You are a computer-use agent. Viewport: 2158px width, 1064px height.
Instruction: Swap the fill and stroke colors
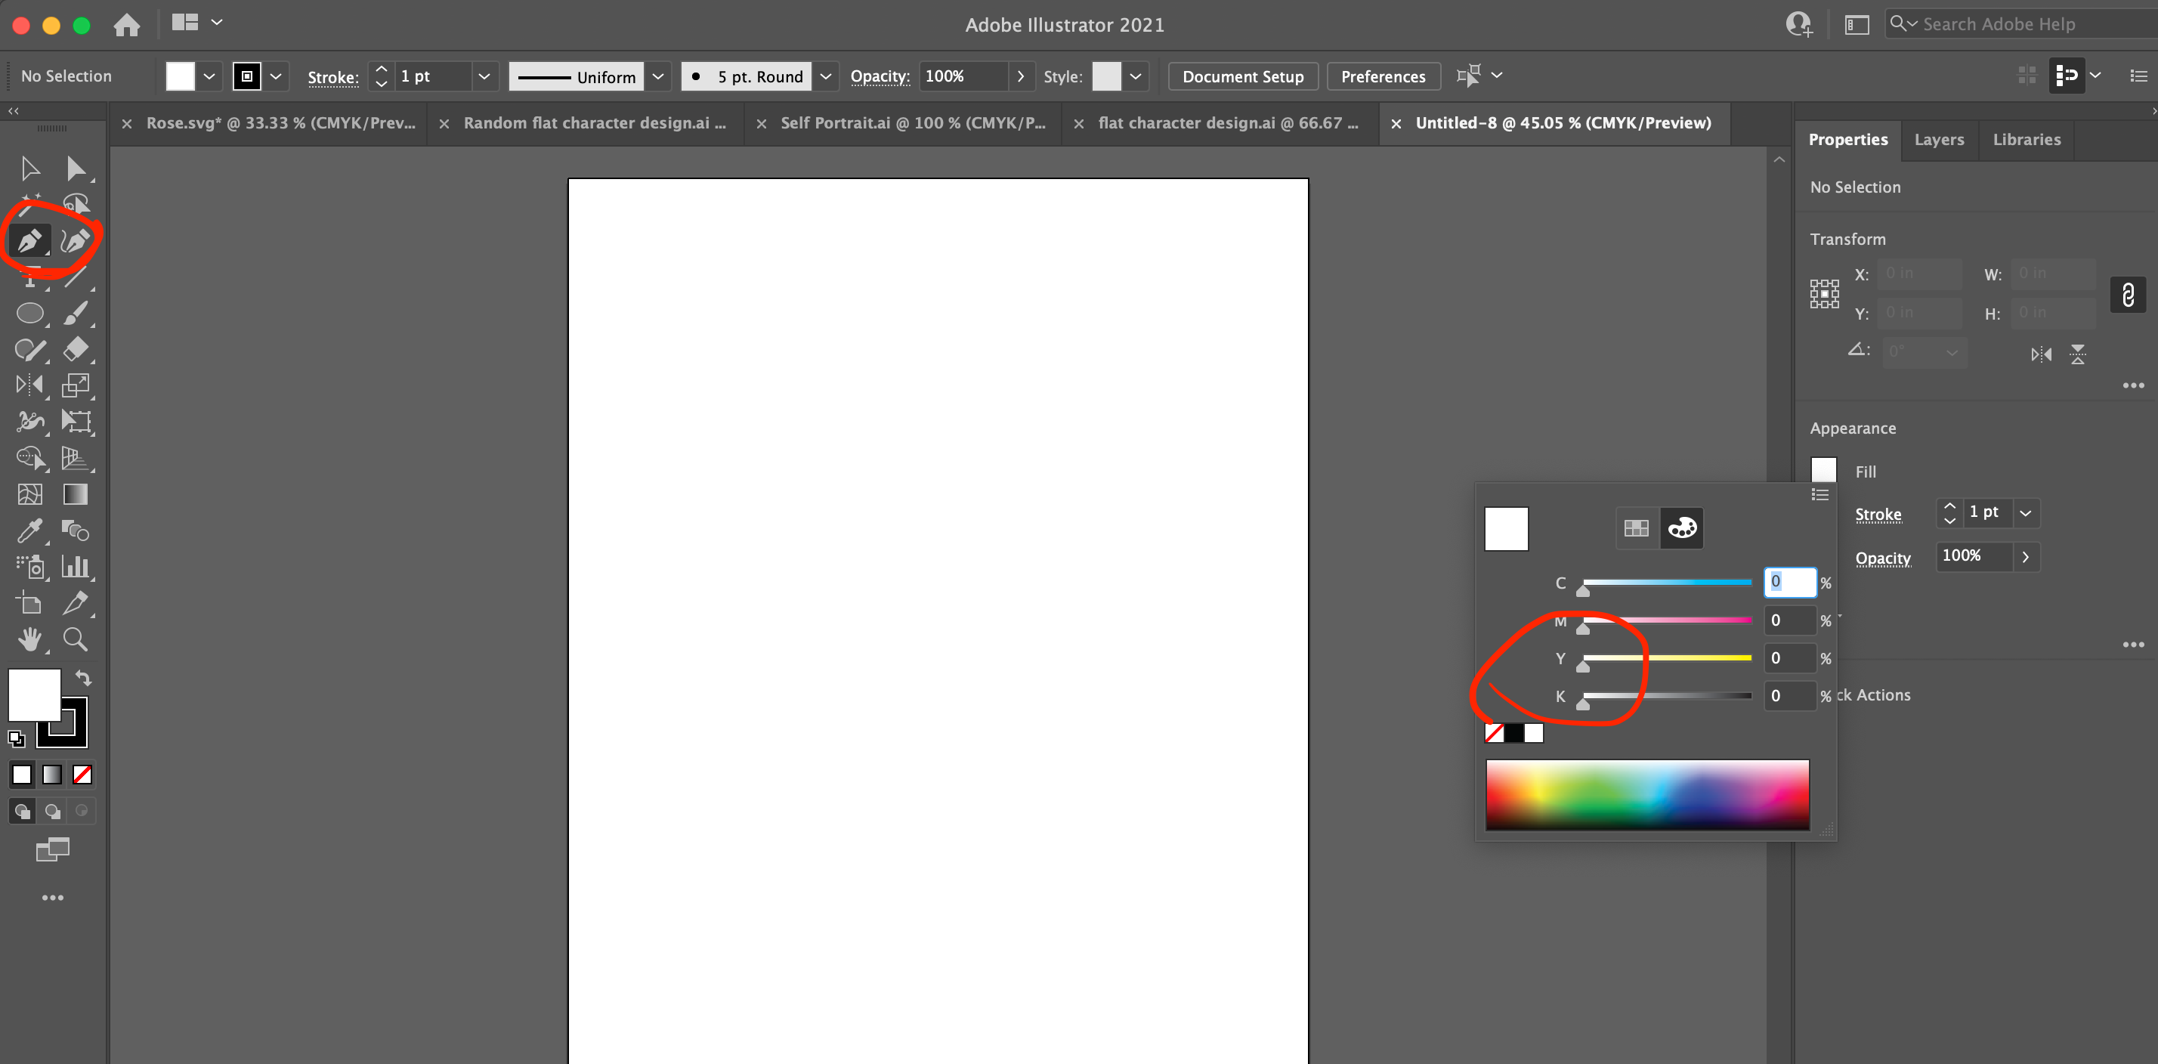pyautogui.click(x=83, y=679)
